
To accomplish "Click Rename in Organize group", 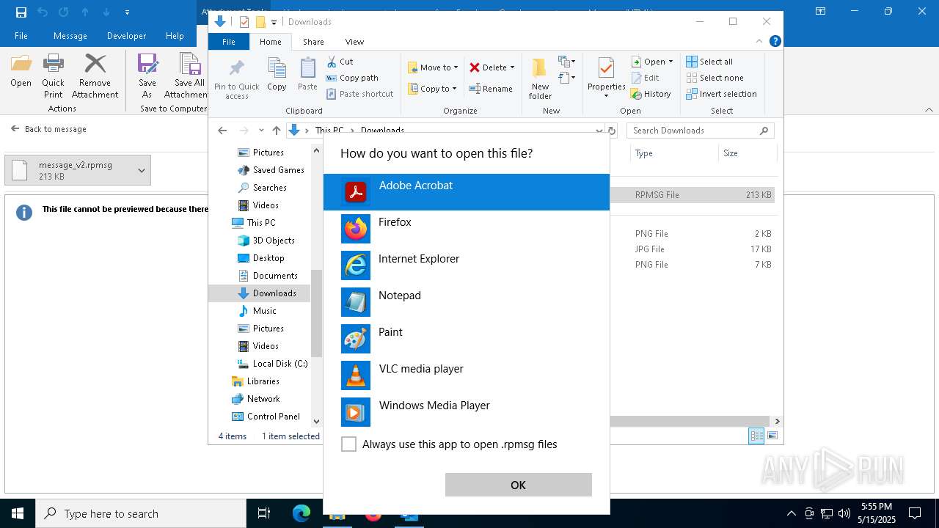I will (491, 89).
